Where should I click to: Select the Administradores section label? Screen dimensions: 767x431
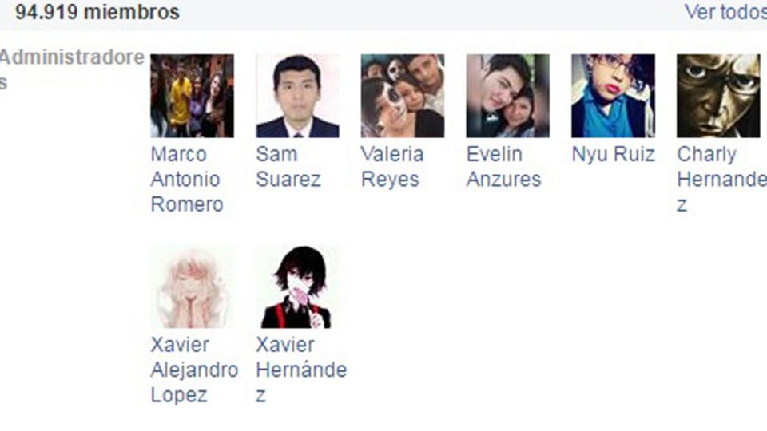(72, 69)
